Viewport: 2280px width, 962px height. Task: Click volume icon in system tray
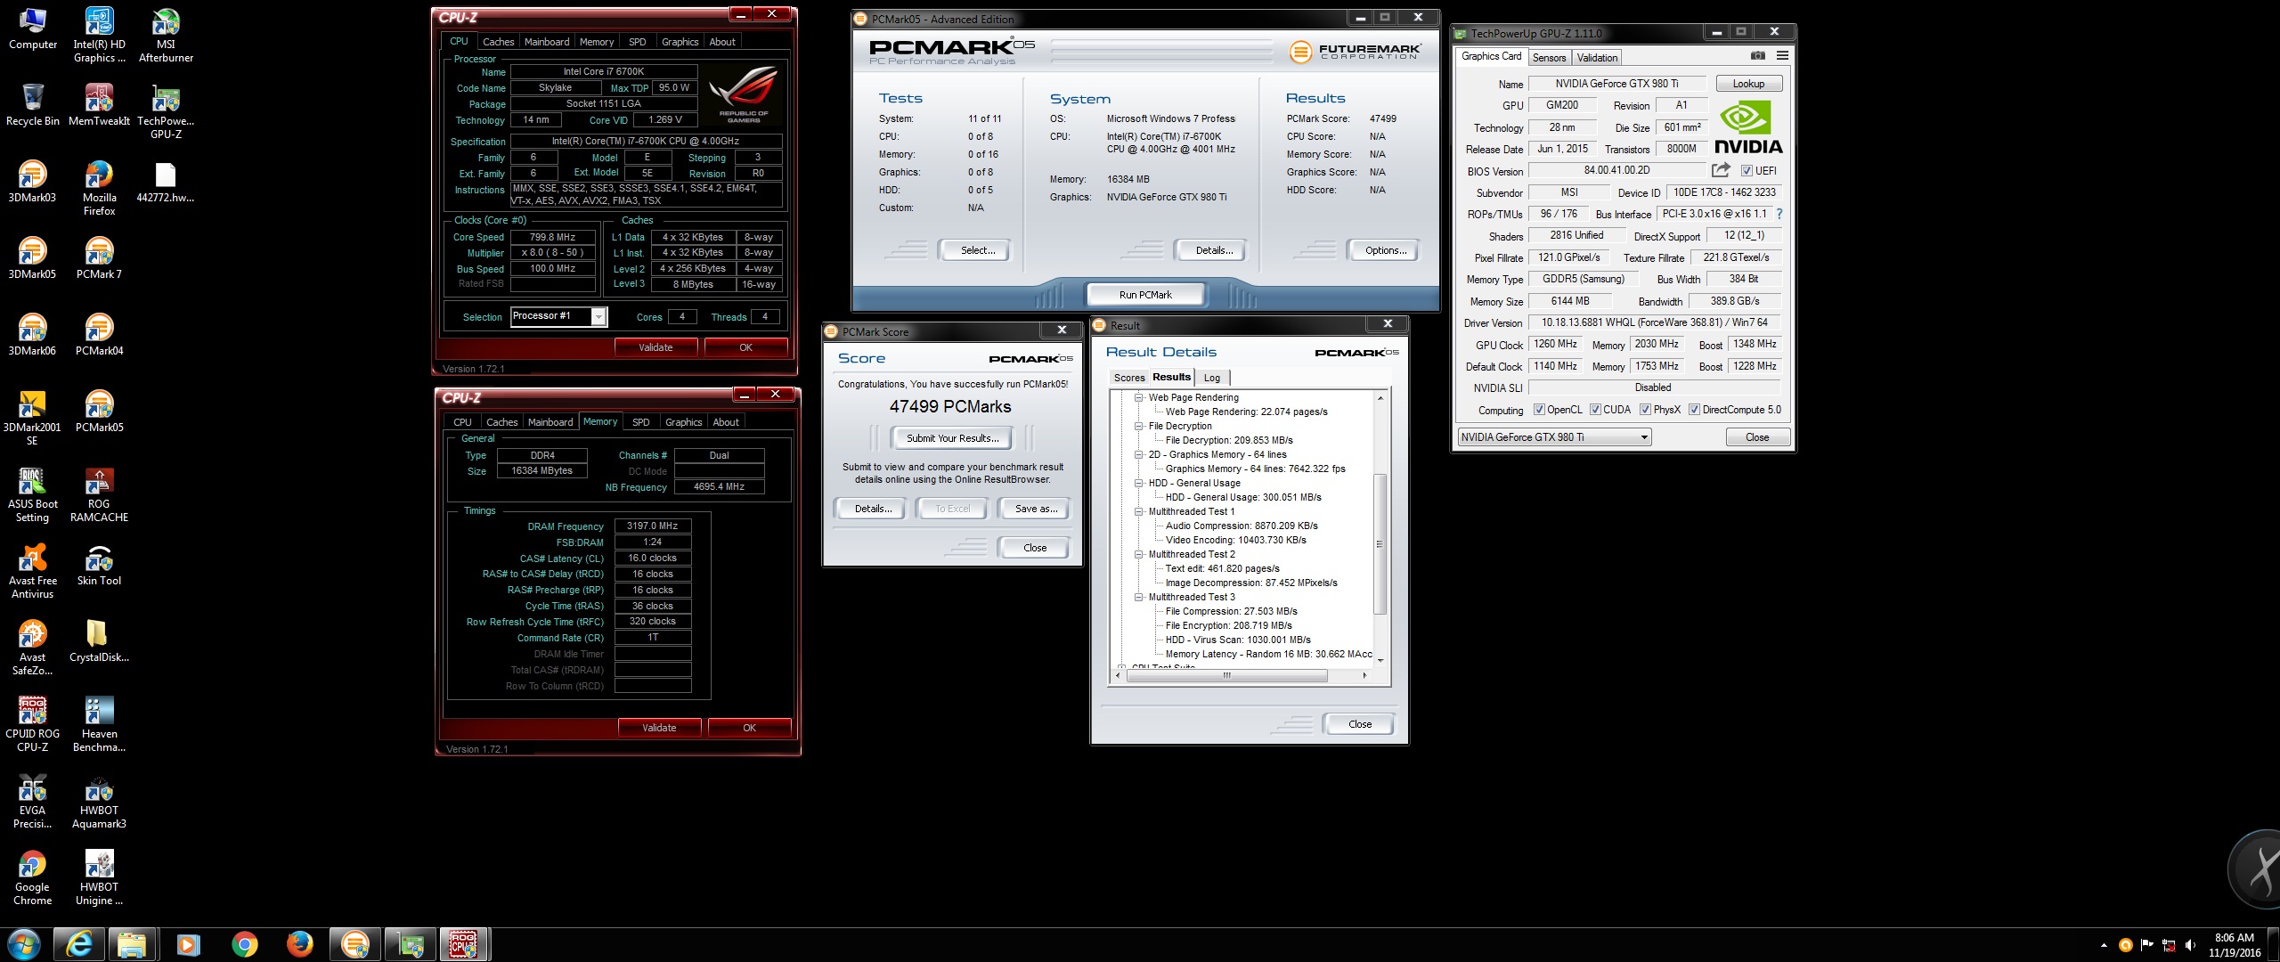click(x=2189, y=945)
